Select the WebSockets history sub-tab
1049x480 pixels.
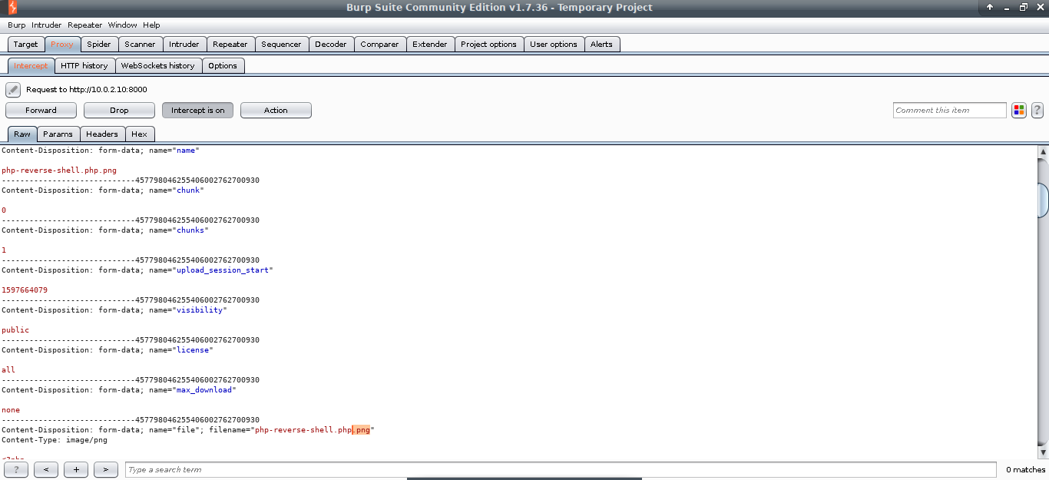pos(158,66)
